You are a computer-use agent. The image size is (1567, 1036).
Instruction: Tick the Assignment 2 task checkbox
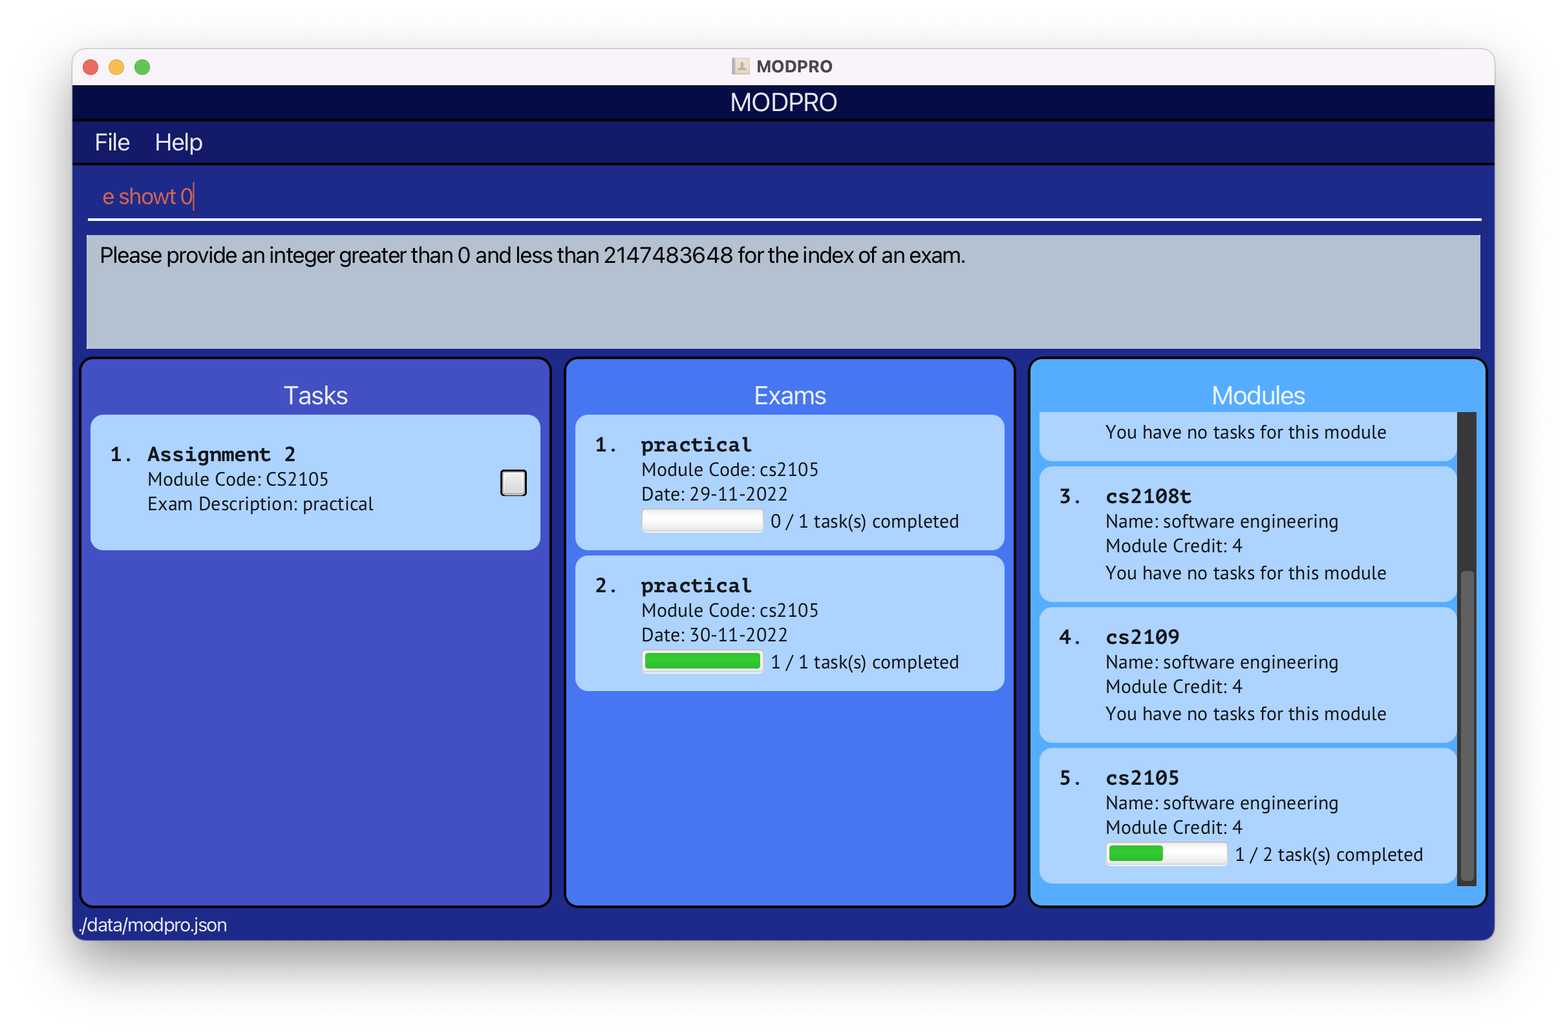[x=513, y=483]
